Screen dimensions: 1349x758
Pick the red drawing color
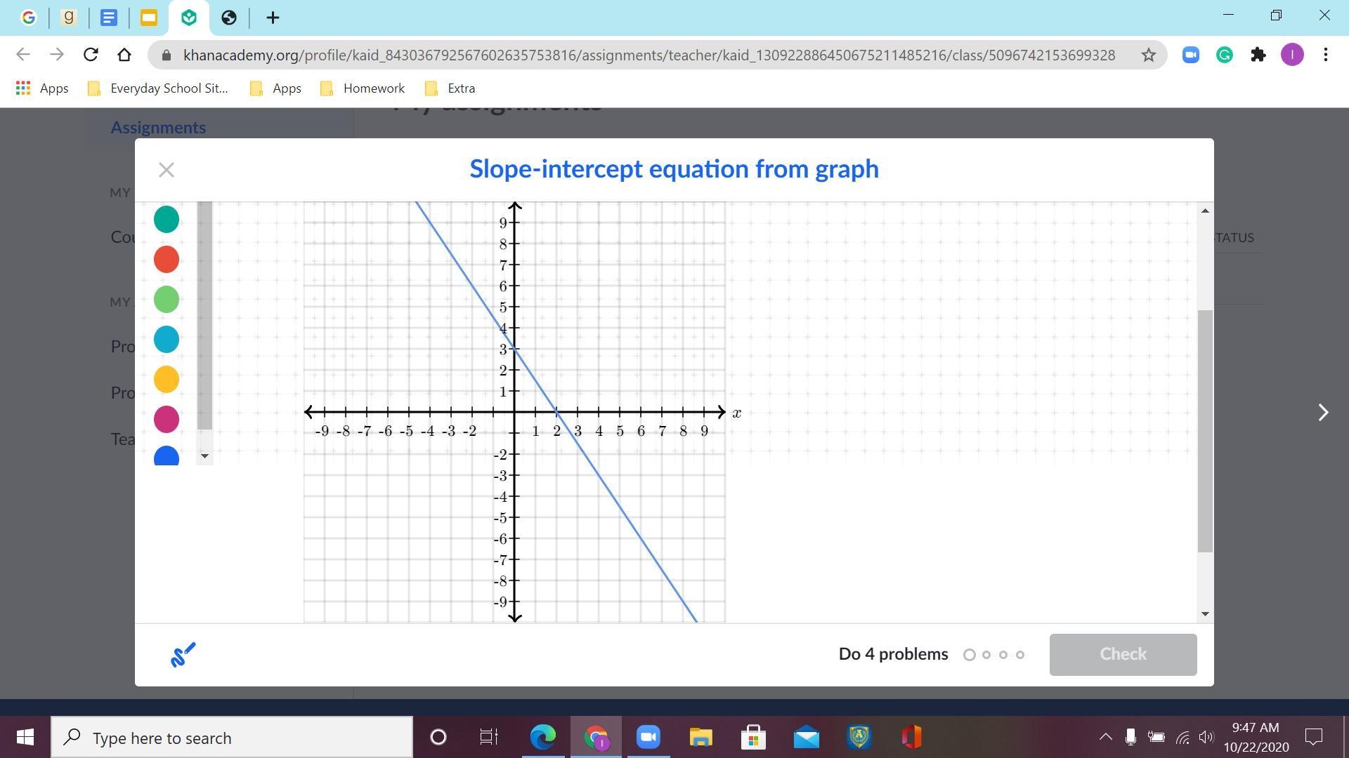[x=167, y=259]
